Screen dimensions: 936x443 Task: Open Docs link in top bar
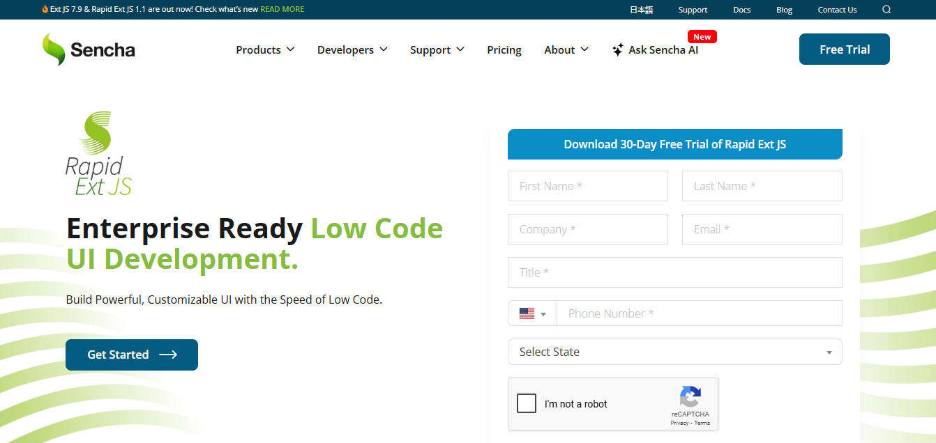click(x=741, y=10)
